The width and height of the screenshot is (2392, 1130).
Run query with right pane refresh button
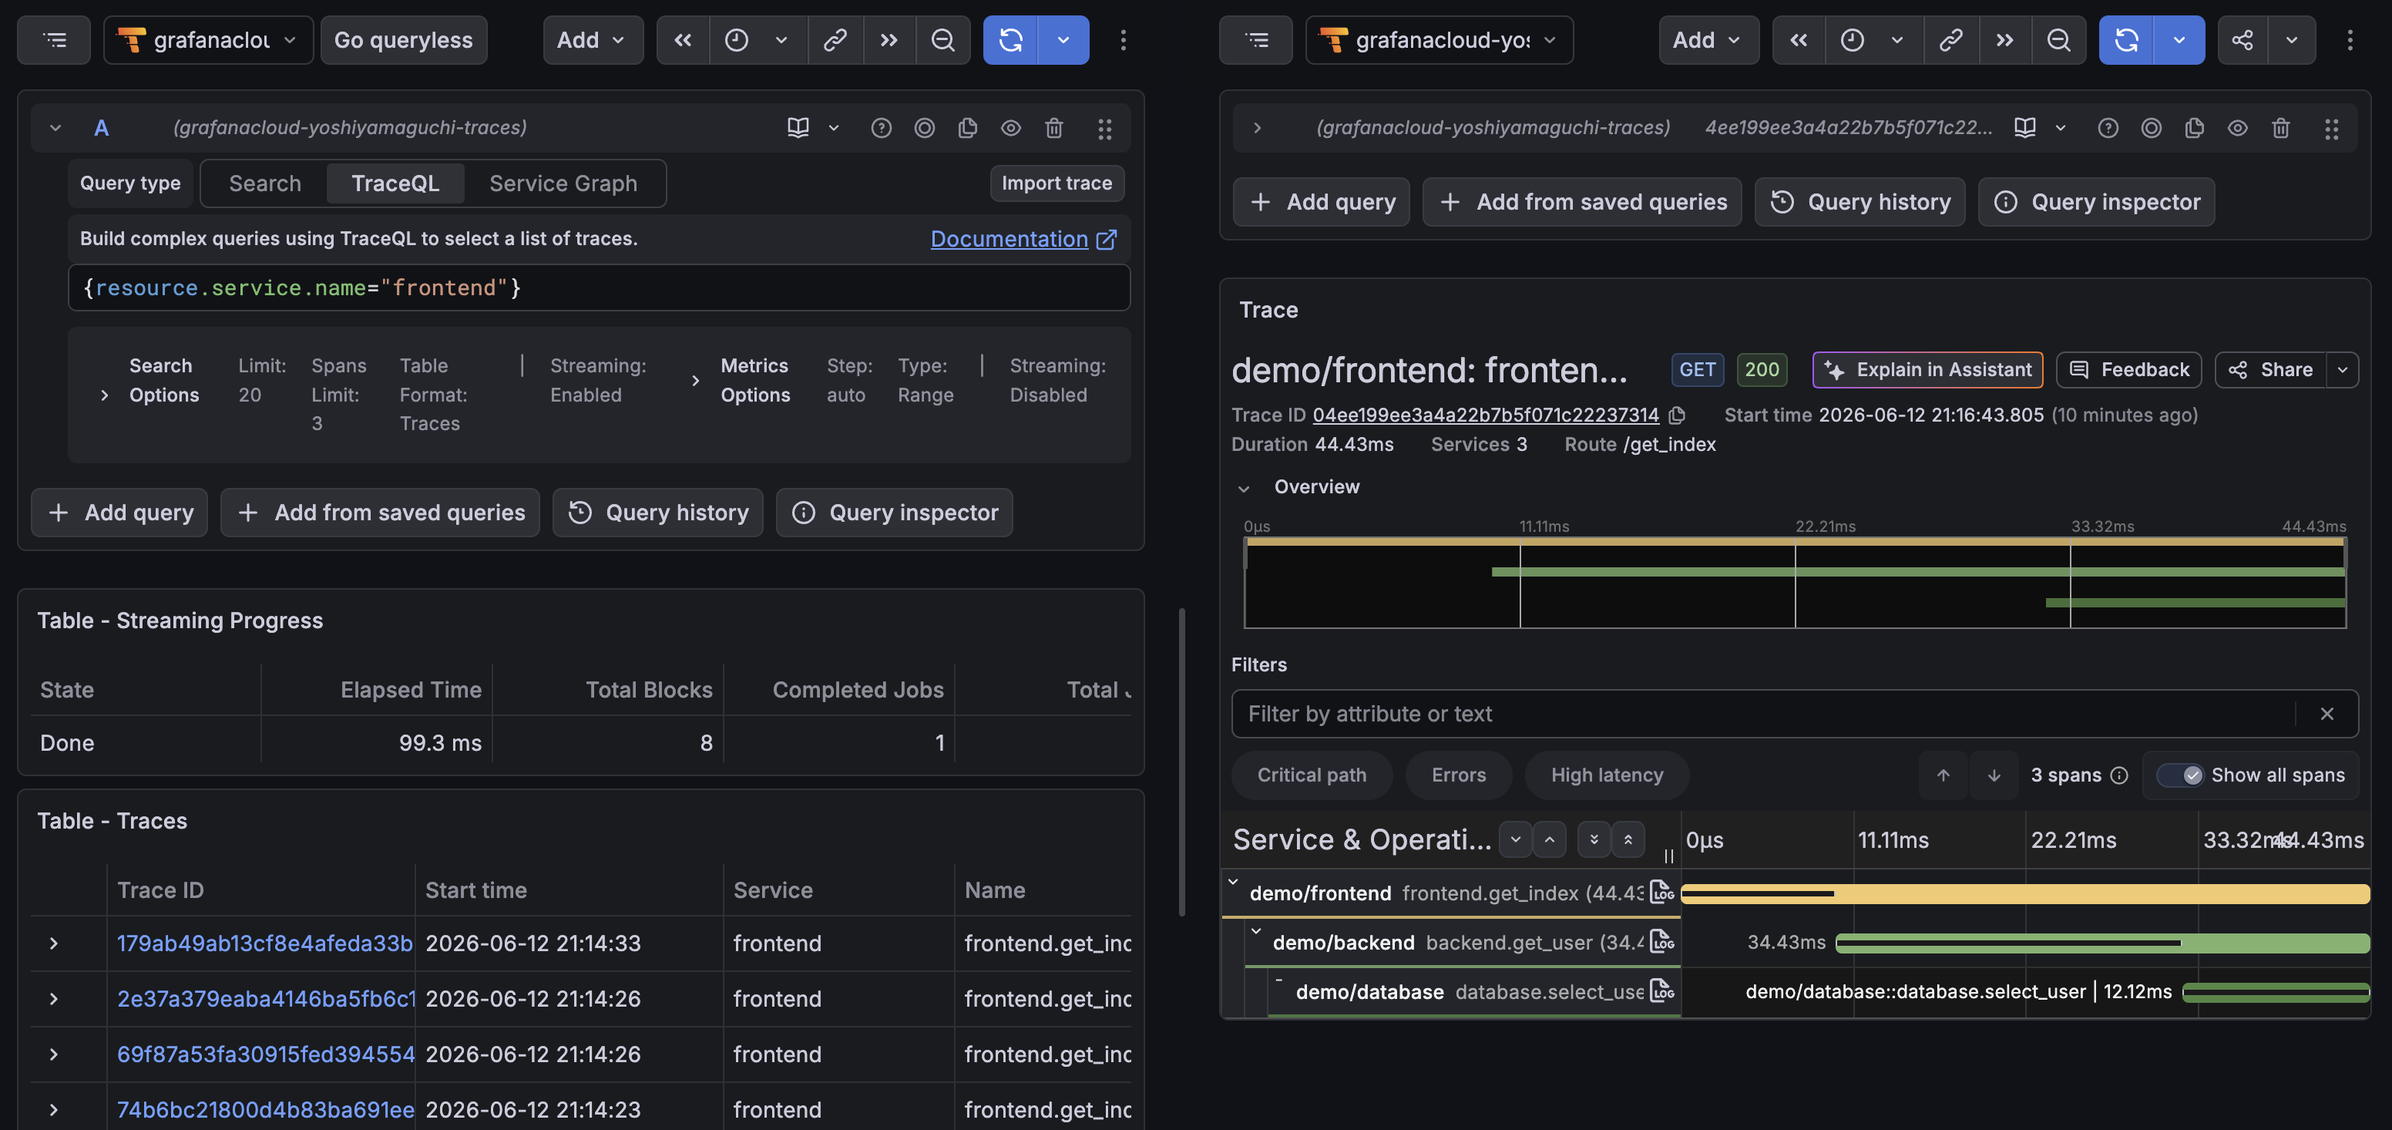(x=2126, y=40)
